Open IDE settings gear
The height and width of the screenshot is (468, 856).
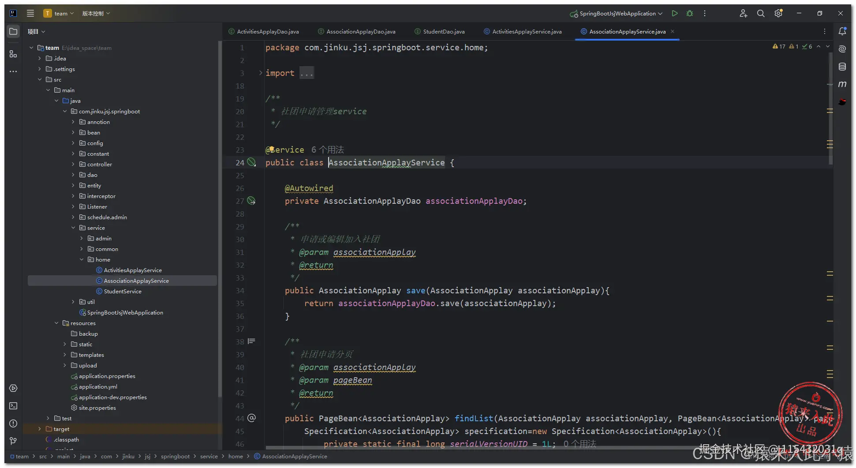point(778,13)
